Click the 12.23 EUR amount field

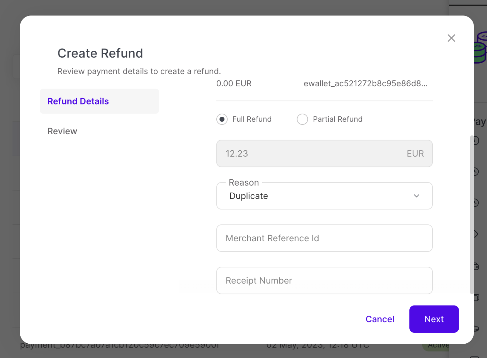pyautogui.click(x=324, y=153)
